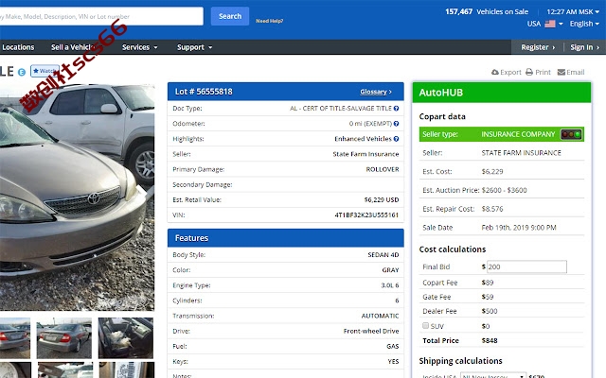Select the Total Price $848 value
Viewport: 606px width, 378px height.
tap(490, 340)
